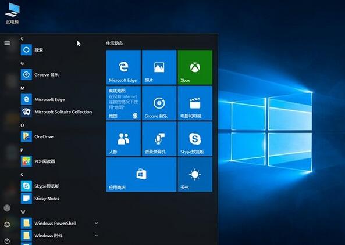Open PDF阅读器 from the app list
345x245 pixels.
[59, 161]
